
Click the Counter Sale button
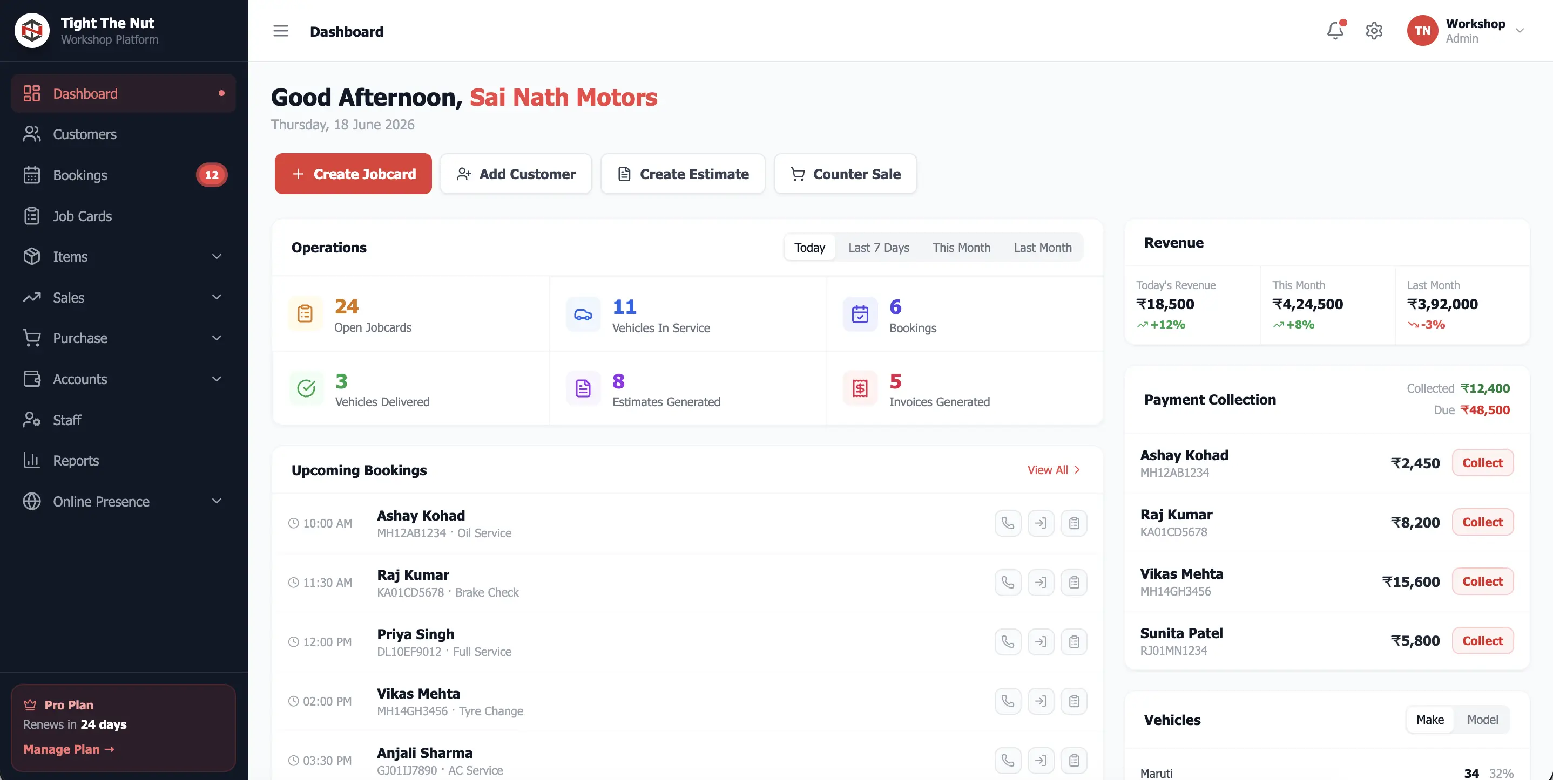(x=845, y=174)
